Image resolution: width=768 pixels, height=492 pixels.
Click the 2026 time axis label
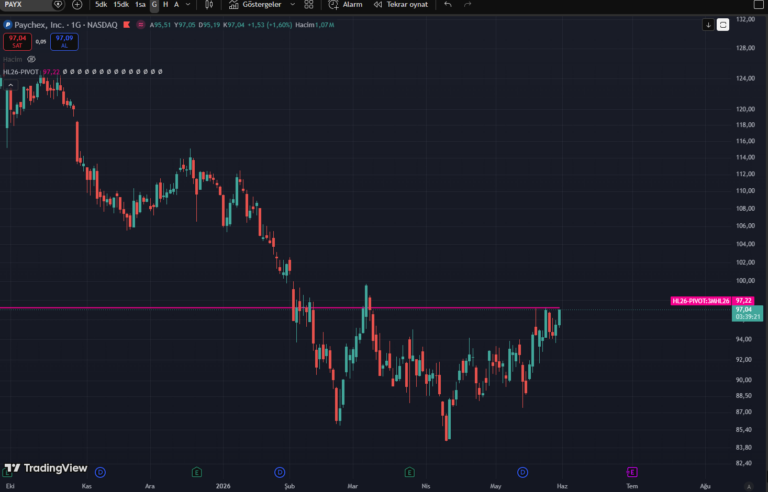coord(223,486)
